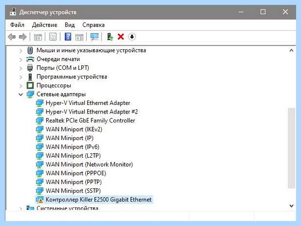Viewport: 301px width, 226px height.
Task: Select Realtek PCIe GbE Family Controller
Action: click(x=90, y=121)
